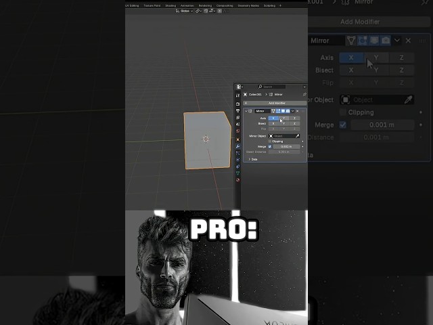Viewport: 433px width, 325px height.
Task: Expand the Data subpanel
Action: click(x=253, y=160)
